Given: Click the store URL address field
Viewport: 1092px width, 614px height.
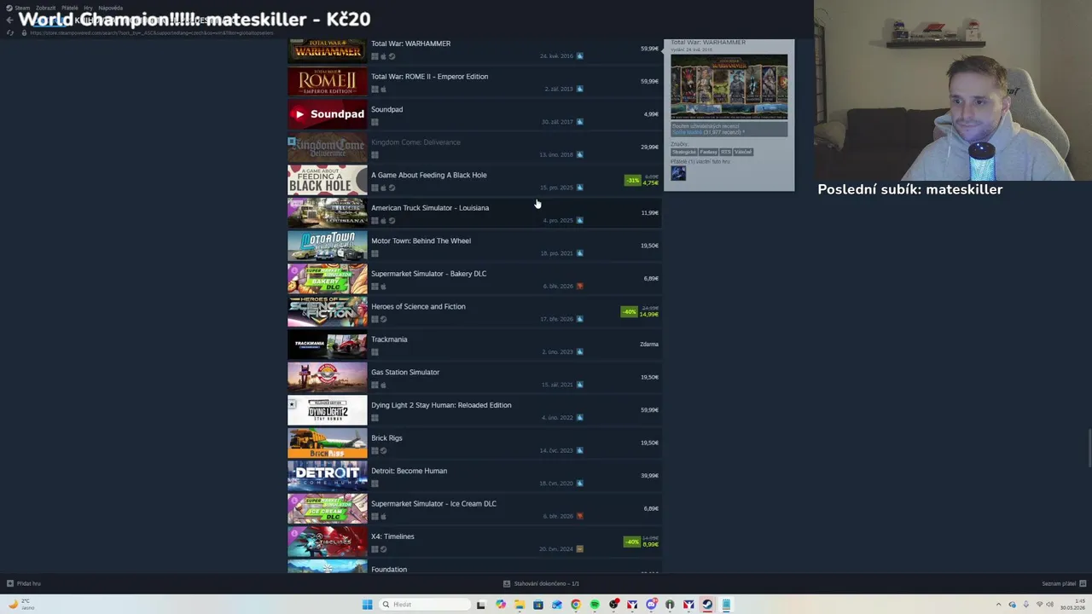Looking at the screenshot, I should pos(152,32).
